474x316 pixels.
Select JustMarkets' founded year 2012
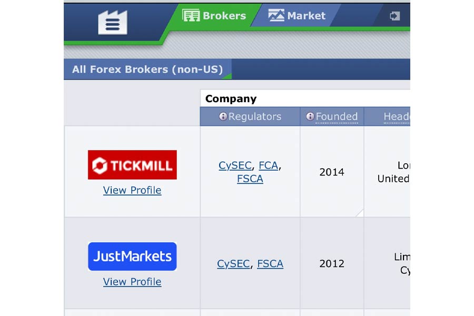[332, 264]
